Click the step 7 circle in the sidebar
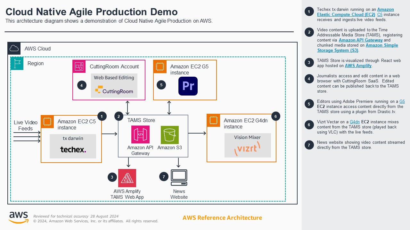 click(x=309, y=145)
